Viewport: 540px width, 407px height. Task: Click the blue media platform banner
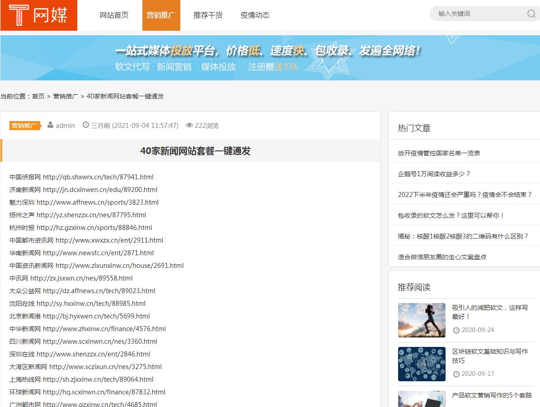pyautogui.click(x=270, y=58)
